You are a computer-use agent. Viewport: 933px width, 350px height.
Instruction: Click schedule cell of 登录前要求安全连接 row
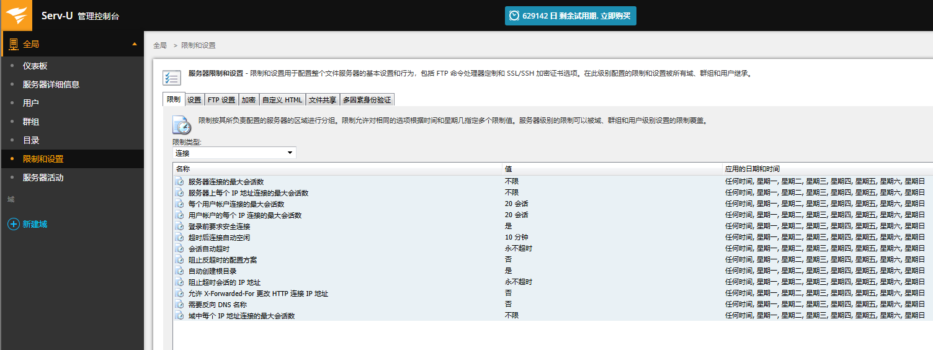click(825, 227)
